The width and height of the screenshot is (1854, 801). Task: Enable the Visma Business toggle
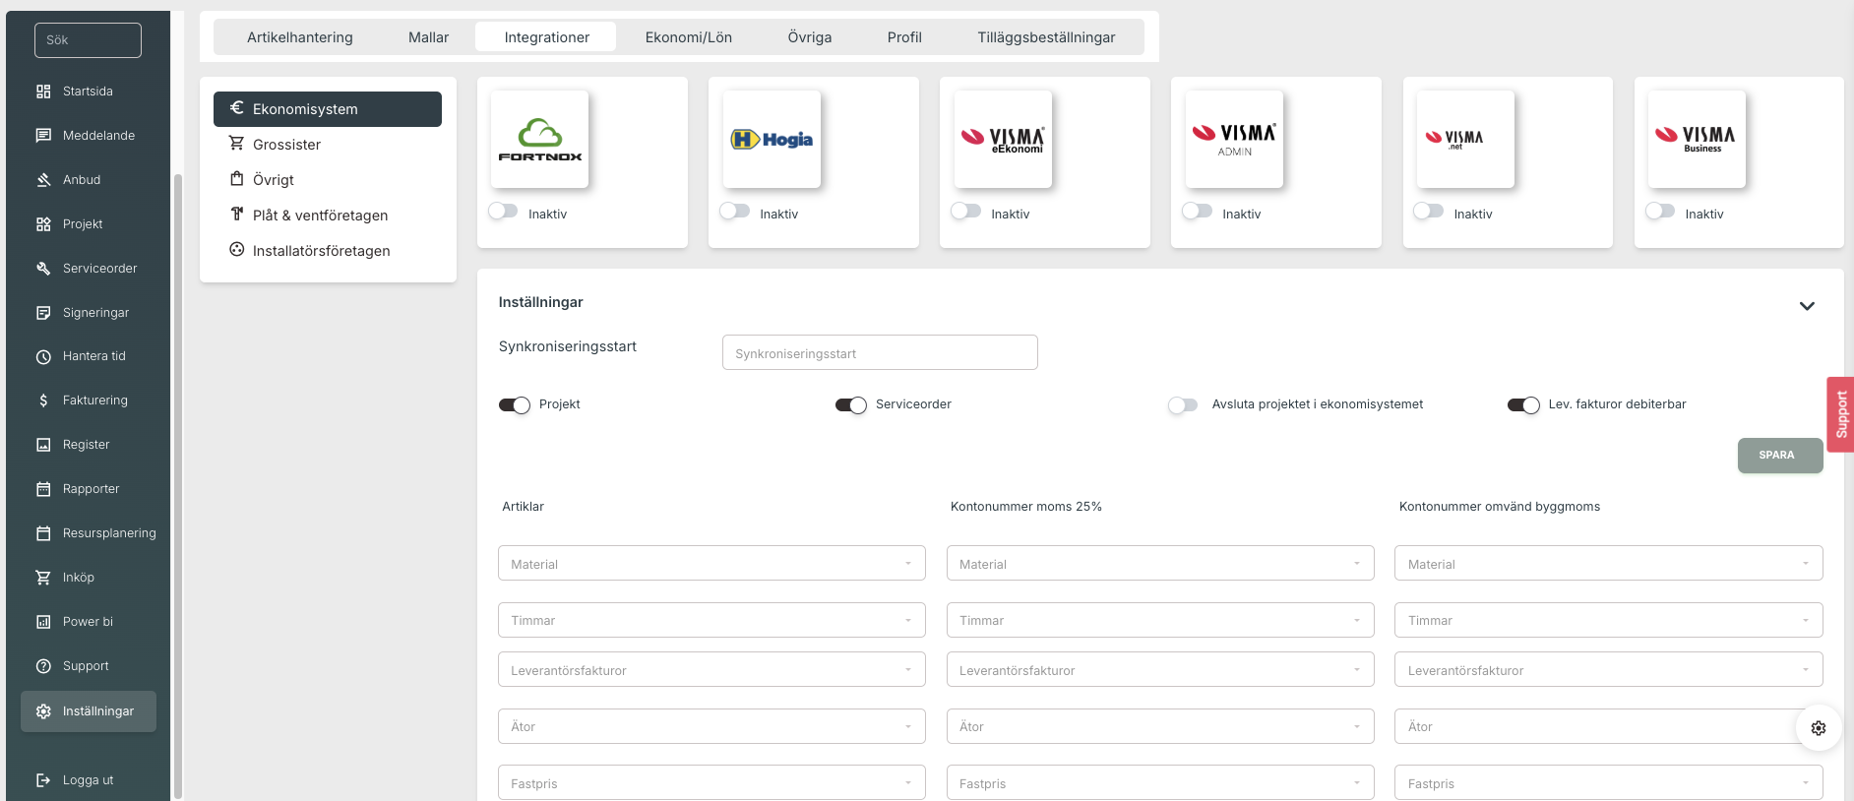click(1660, 212)
